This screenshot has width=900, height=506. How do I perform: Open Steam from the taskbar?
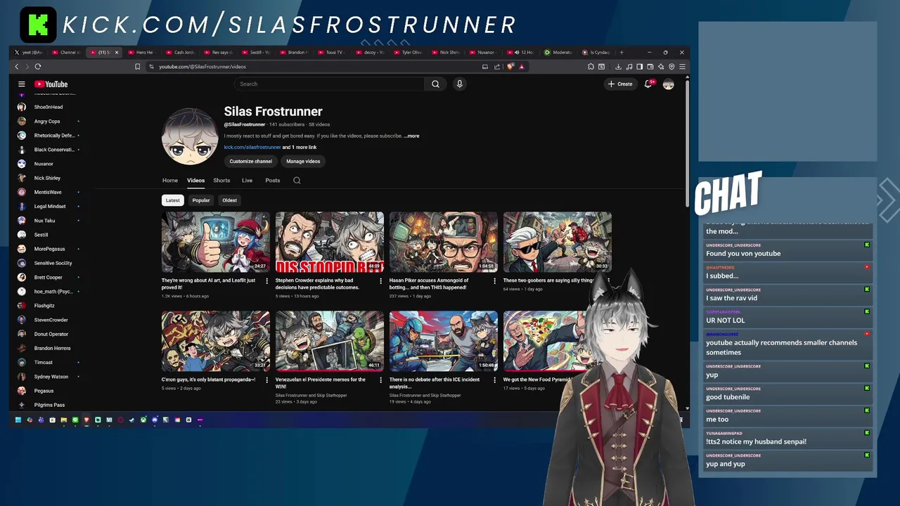131,420
